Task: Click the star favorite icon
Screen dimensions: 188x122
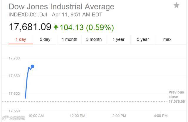Action: [x=176, y=5]
